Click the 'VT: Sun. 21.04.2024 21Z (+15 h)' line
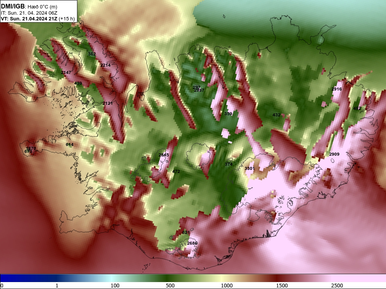 (x=38, y=18)
